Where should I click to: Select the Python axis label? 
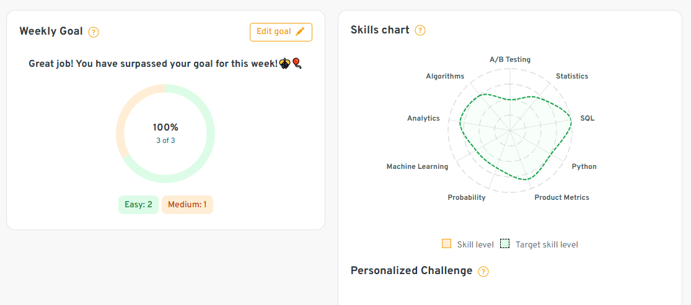tap(584, 166)
